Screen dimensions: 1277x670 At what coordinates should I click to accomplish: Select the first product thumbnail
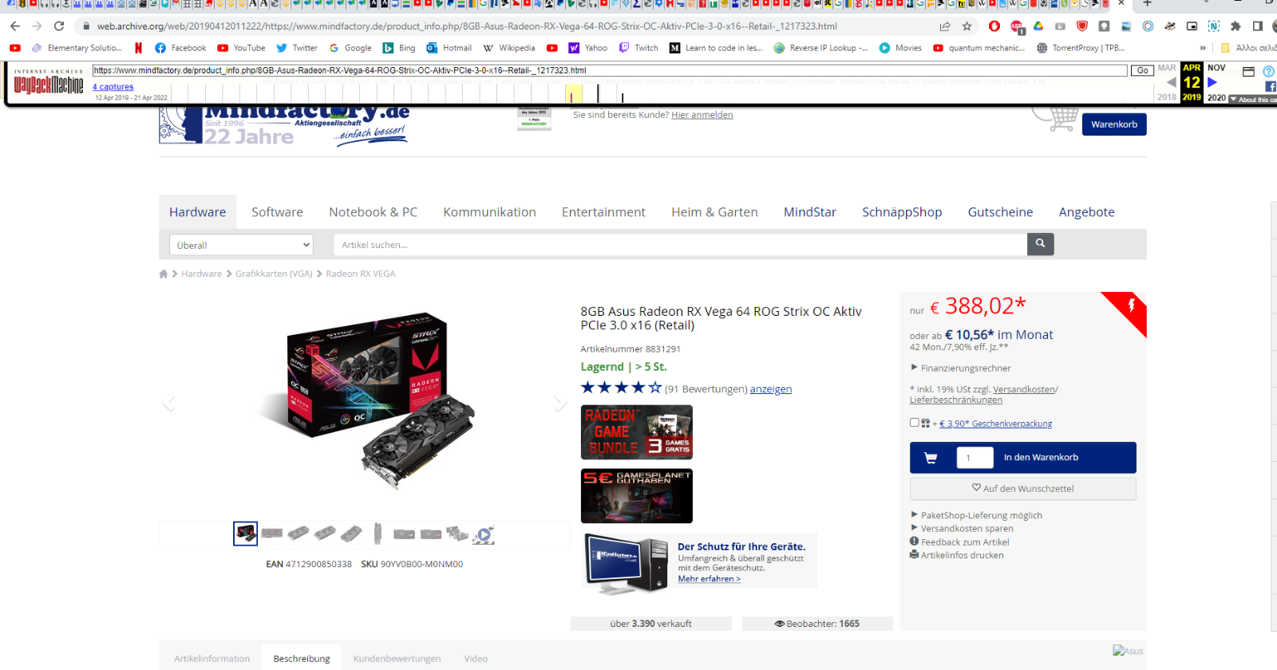(245, 534)
